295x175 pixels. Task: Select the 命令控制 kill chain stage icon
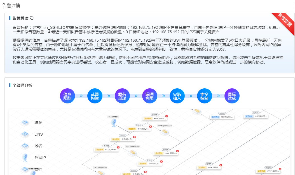pos(204,96)
